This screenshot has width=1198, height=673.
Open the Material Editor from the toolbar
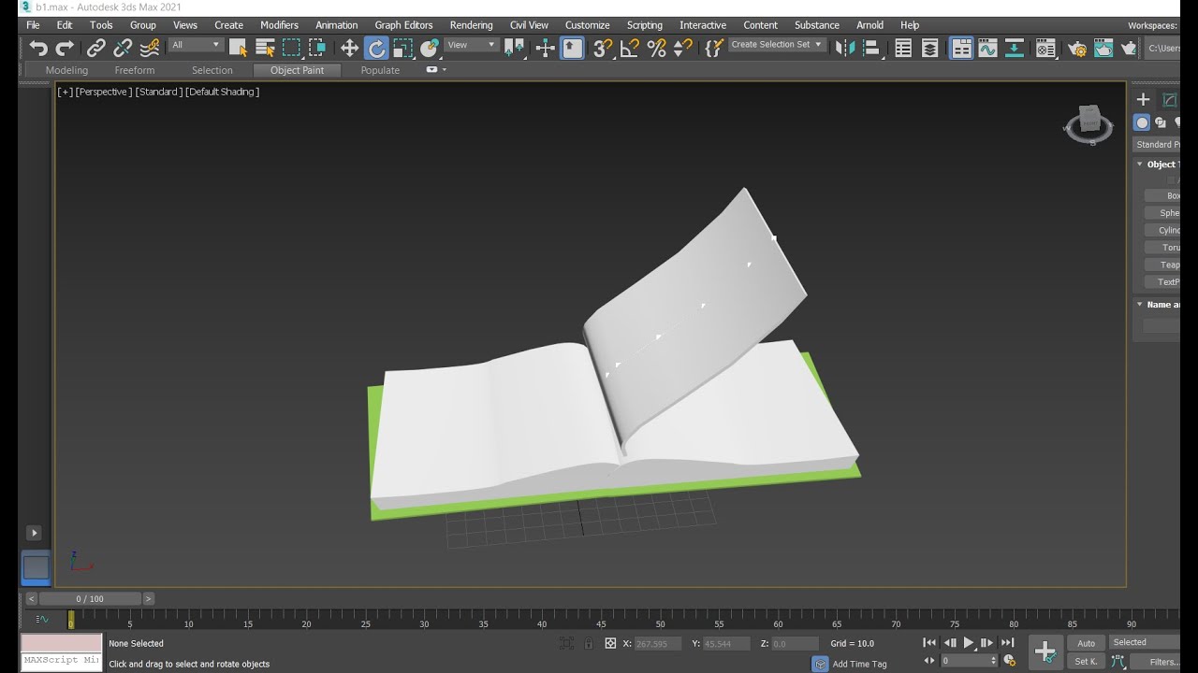(x=1045, y=48)
